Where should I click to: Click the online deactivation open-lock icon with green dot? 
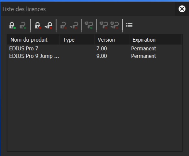23,25
